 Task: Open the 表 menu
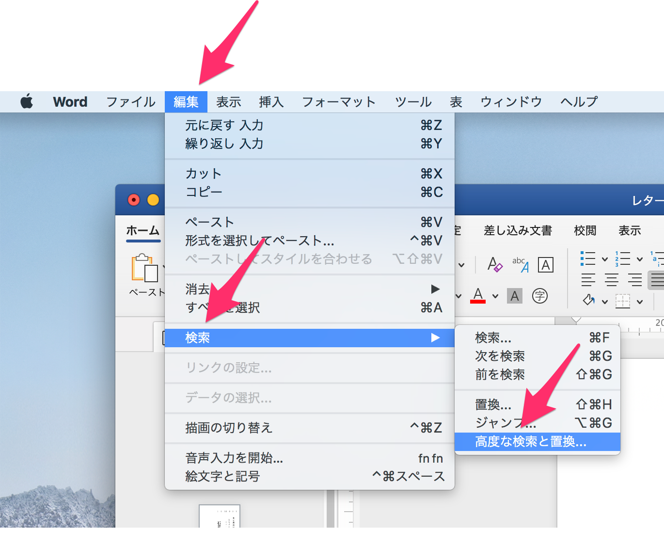point(456,102)
